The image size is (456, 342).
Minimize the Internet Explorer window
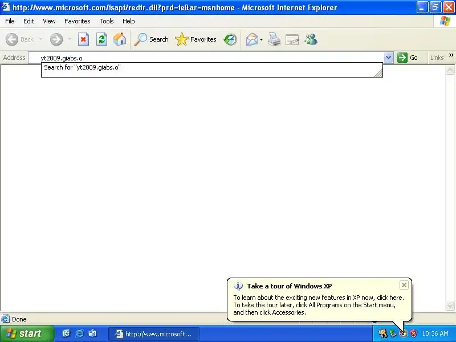(x=422, y=7)
